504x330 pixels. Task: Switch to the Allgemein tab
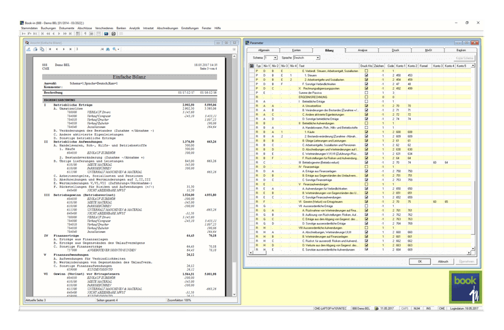pos(263,50)
